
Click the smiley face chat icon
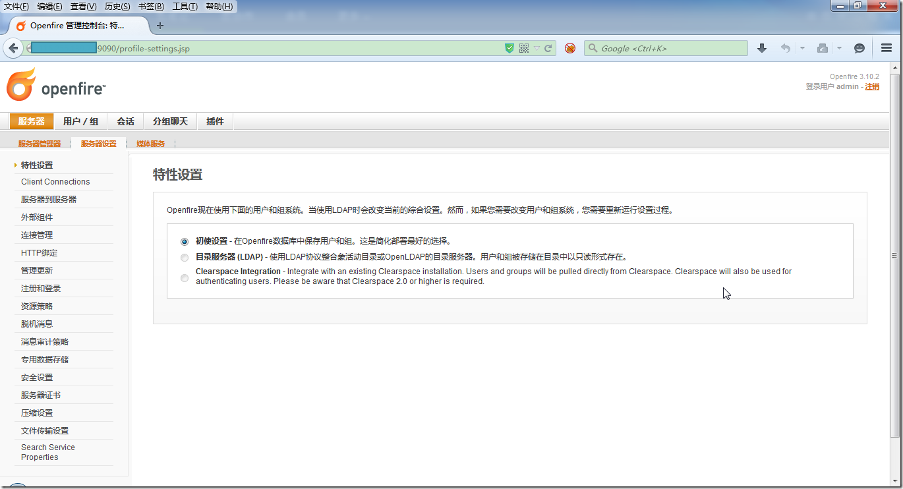click(859, 48)
